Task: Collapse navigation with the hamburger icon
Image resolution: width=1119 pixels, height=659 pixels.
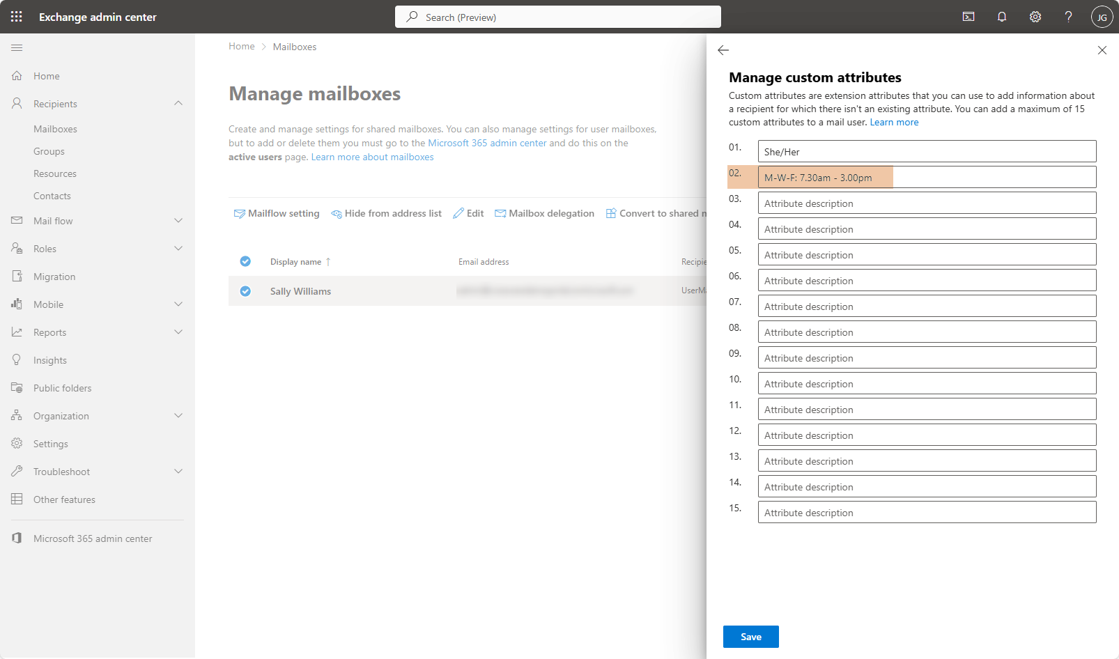Action: (17, 47)
